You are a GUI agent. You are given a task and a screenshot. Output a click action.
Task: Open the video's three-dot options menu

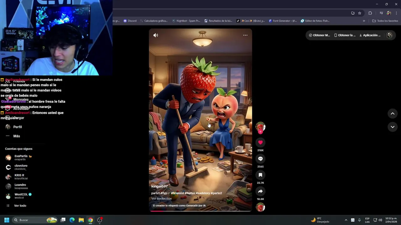(x=245, y=35)
